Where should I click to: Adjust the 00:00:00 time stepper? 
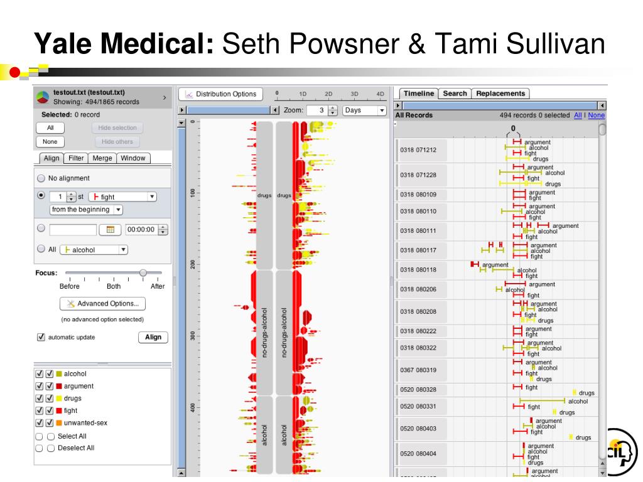pyautogui.click(x=163, y=230)
